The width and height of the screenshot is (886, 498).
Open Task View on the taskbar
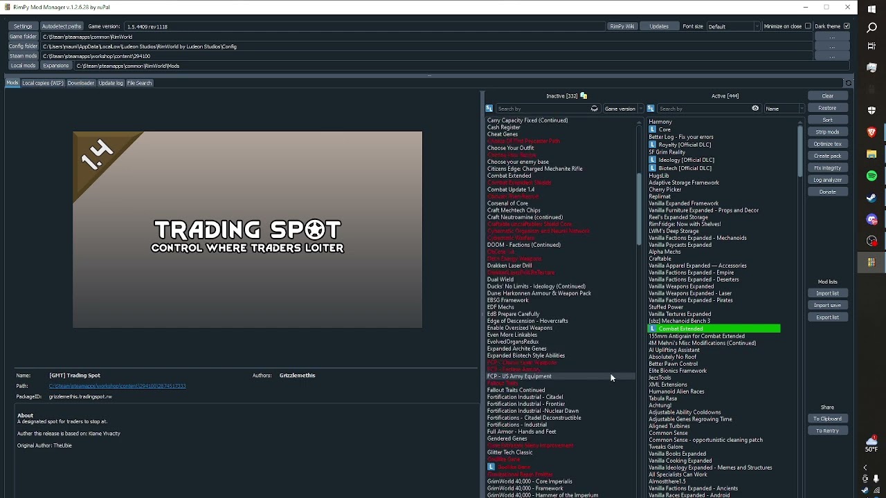[871, 46]
